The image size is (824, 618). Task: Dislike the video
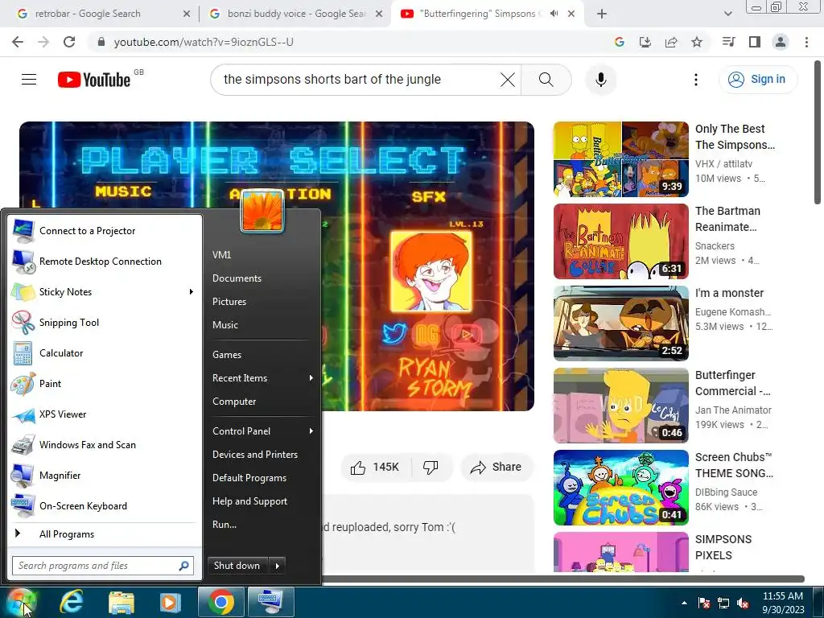tap(431, 468)
